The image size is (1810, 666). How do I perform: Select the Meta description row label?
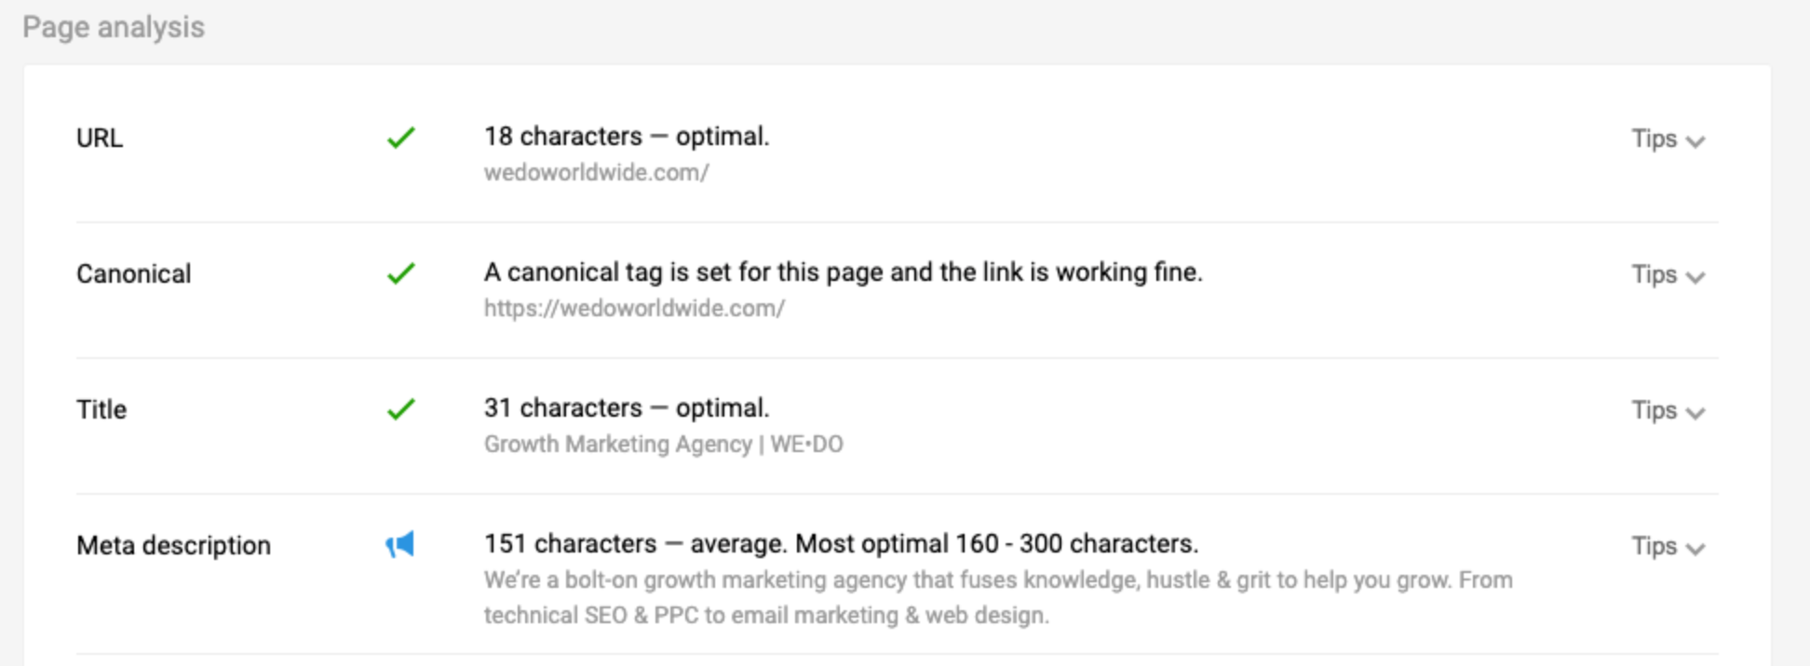[x=173, y=545]
